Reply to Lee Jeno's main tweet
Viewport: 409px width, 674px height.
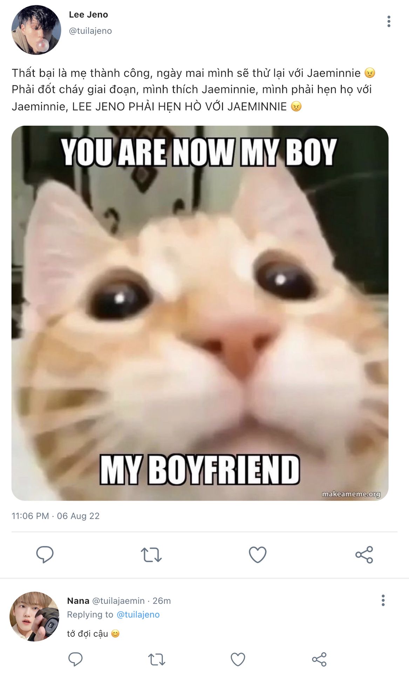(45, 555)
